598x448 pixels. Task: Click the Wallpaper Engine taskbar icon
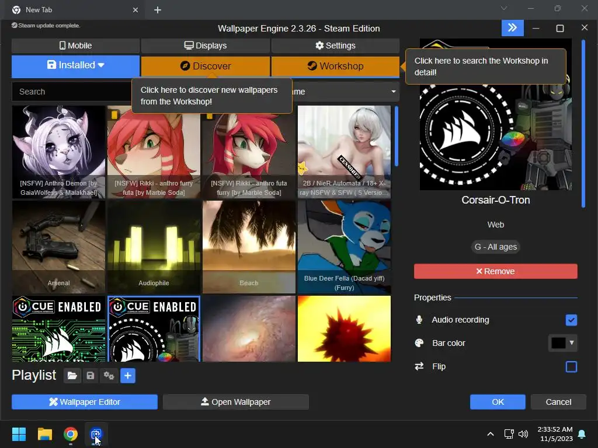point(96,434)
